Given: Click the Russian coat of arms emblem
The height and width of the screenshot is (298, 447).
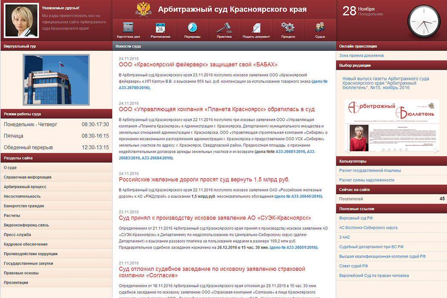Looking at the screenshot, I should pos(143,9).
